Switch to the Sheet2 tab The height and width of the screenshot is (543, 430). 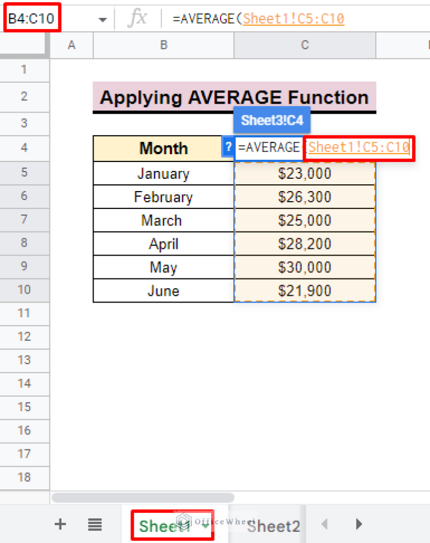[274, 526]
